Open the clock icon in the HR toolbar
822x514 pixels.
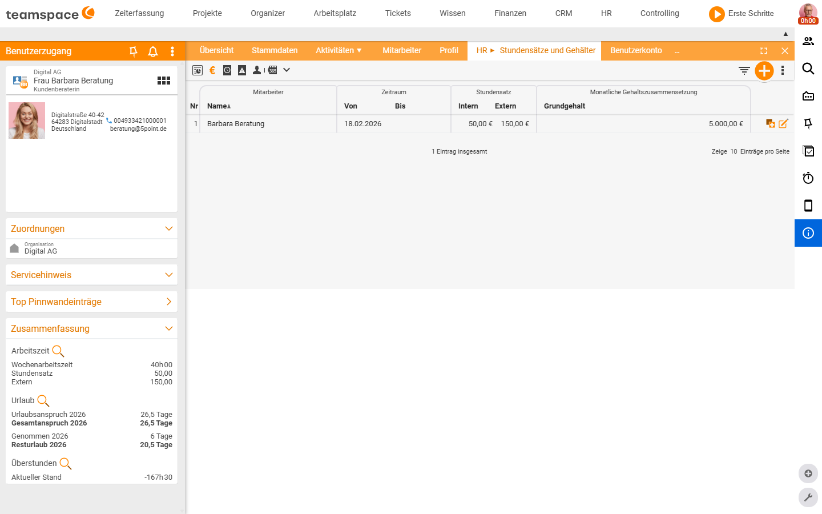[x=227, y=70]
